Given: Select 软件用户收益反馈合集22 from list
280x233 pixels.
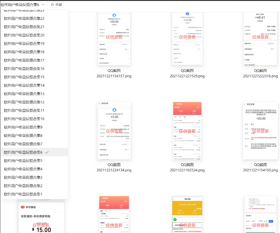Looking at the screenshot, I should tap(24, 18).
